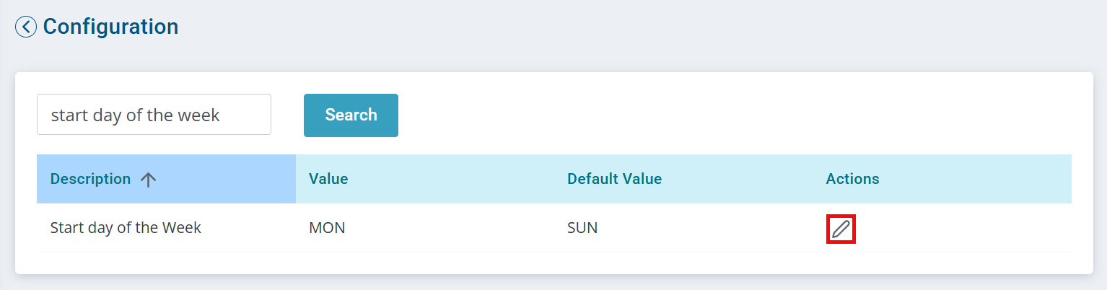Reverse sort order using the up arrow
Image resolution: width=1107 pixels, height=290 pixels.
[x=148, y=180]
